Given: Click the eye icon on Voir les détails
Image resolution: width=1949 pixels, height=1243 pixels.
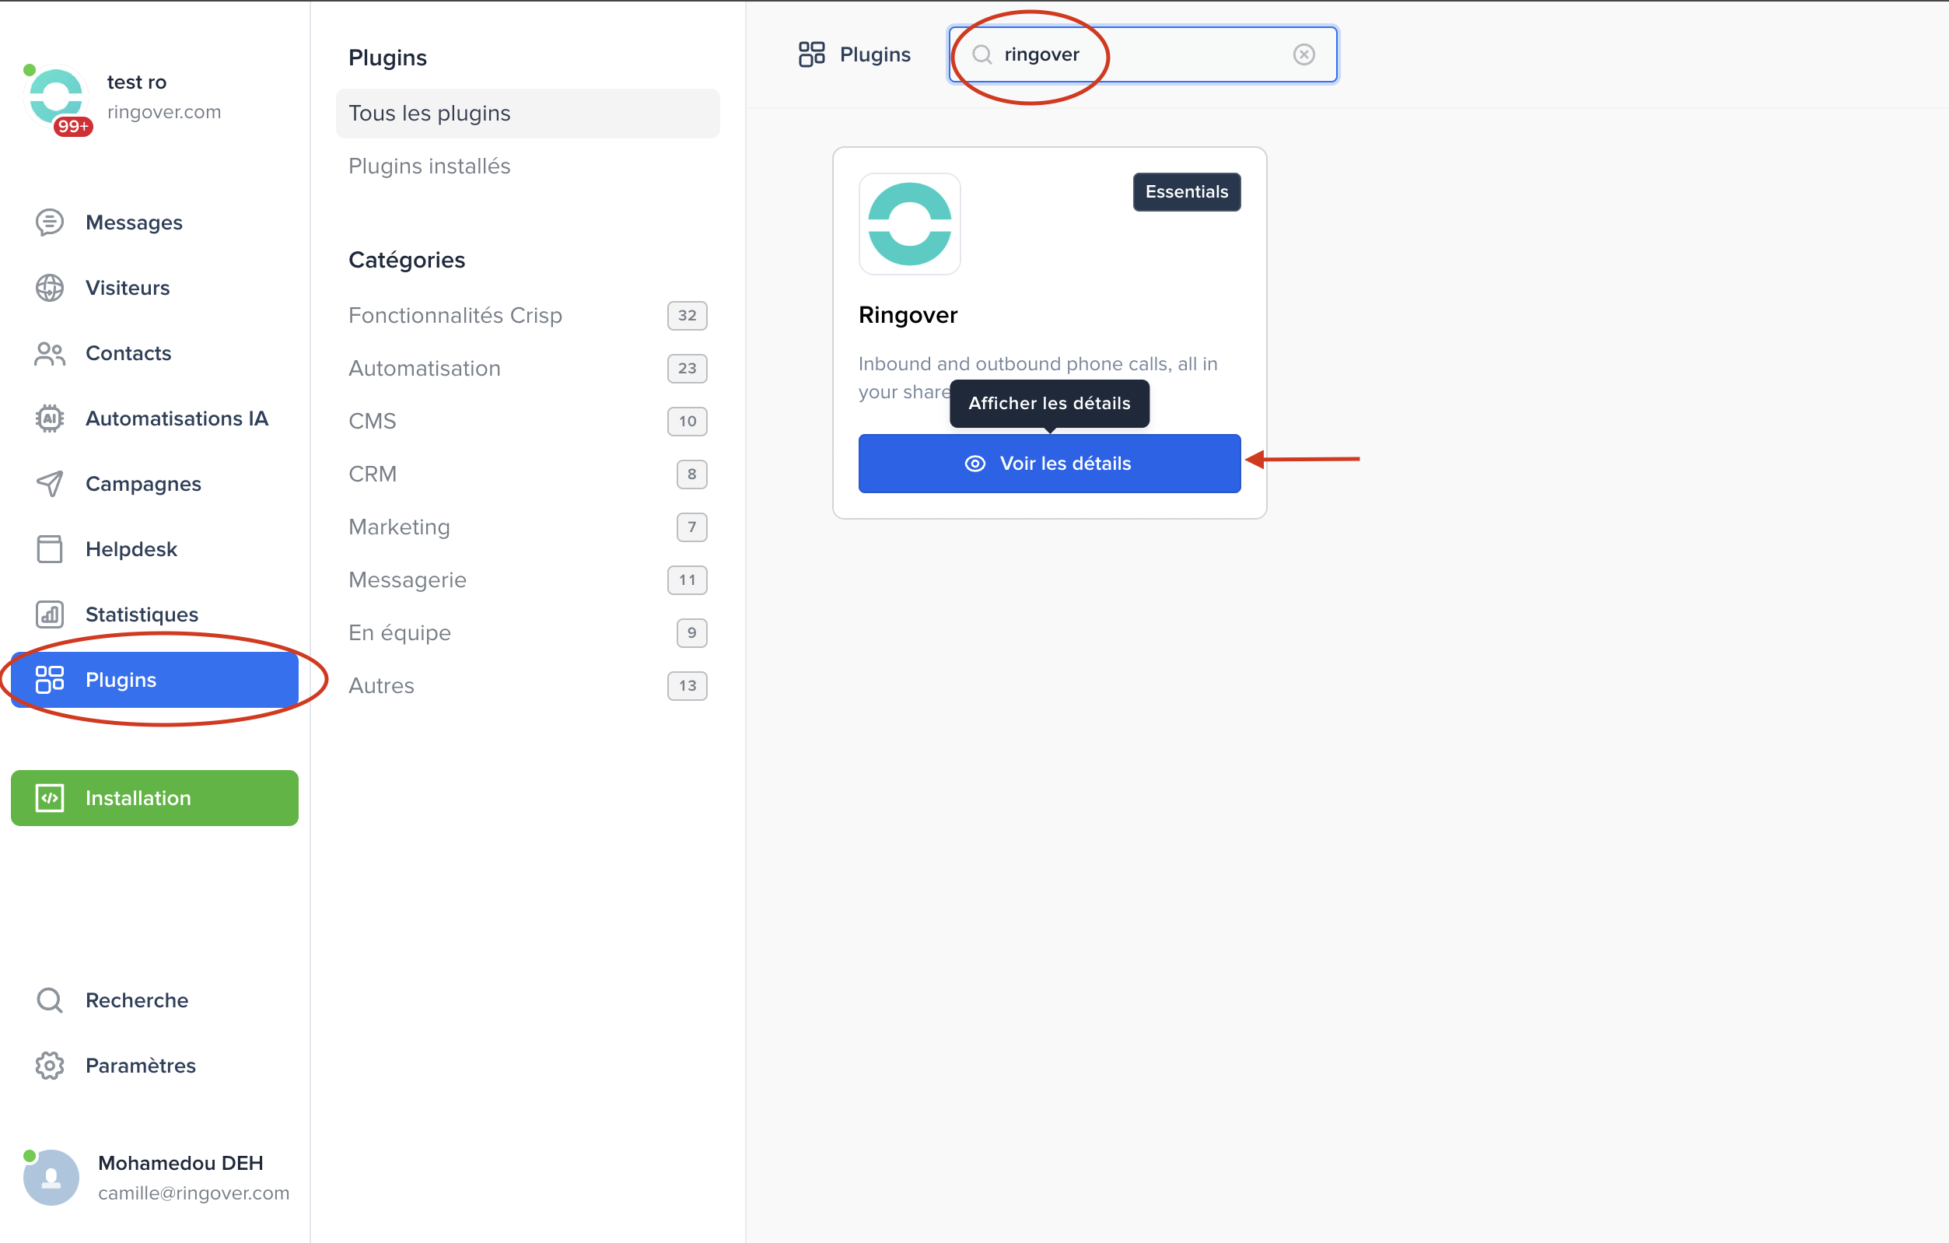Looking at the screenshot, I should 975,464.
